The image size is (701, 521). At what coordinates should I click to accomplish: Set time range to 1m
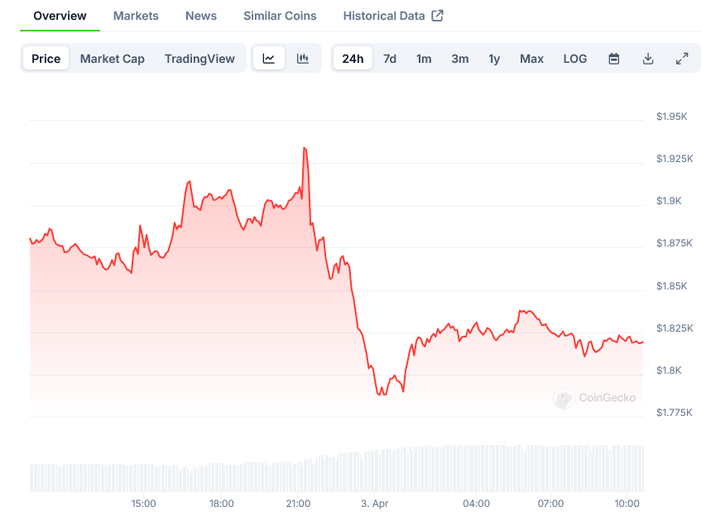click(x=424, y=59)
